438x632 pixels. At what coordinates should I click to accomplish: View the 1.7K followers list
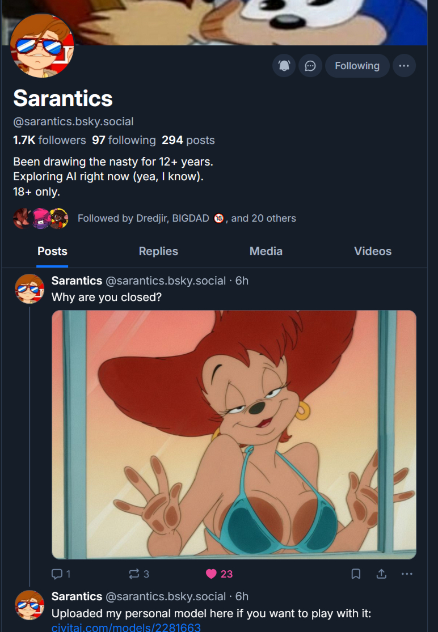point(49,140)
